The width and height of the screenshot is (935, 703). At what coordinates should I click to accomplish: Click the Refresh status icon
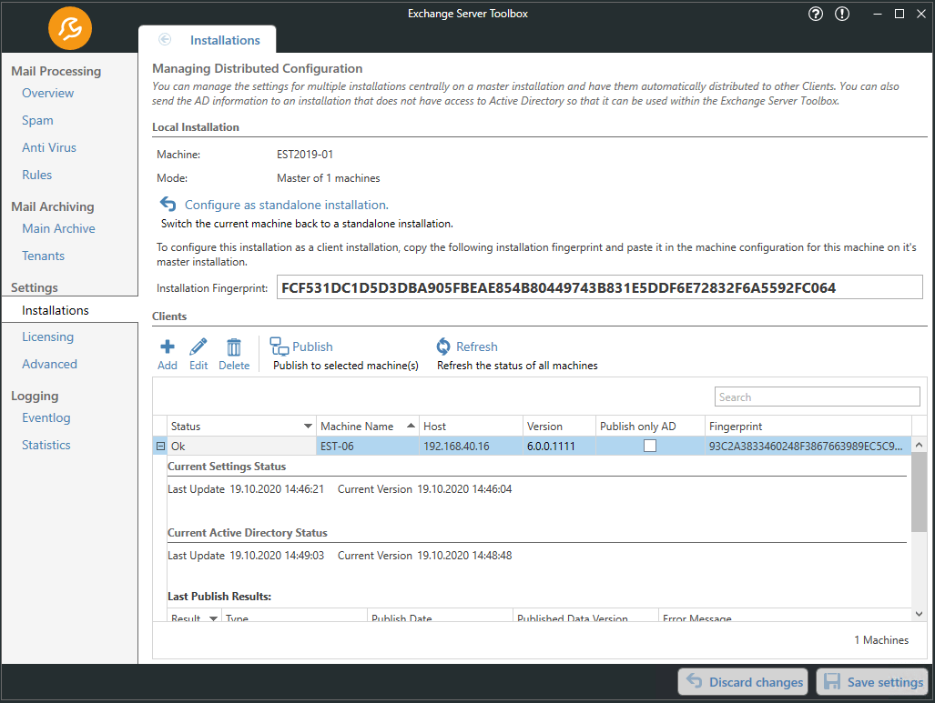tap(443, 346)
